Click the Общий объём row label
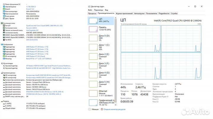 tap(10, 108)
